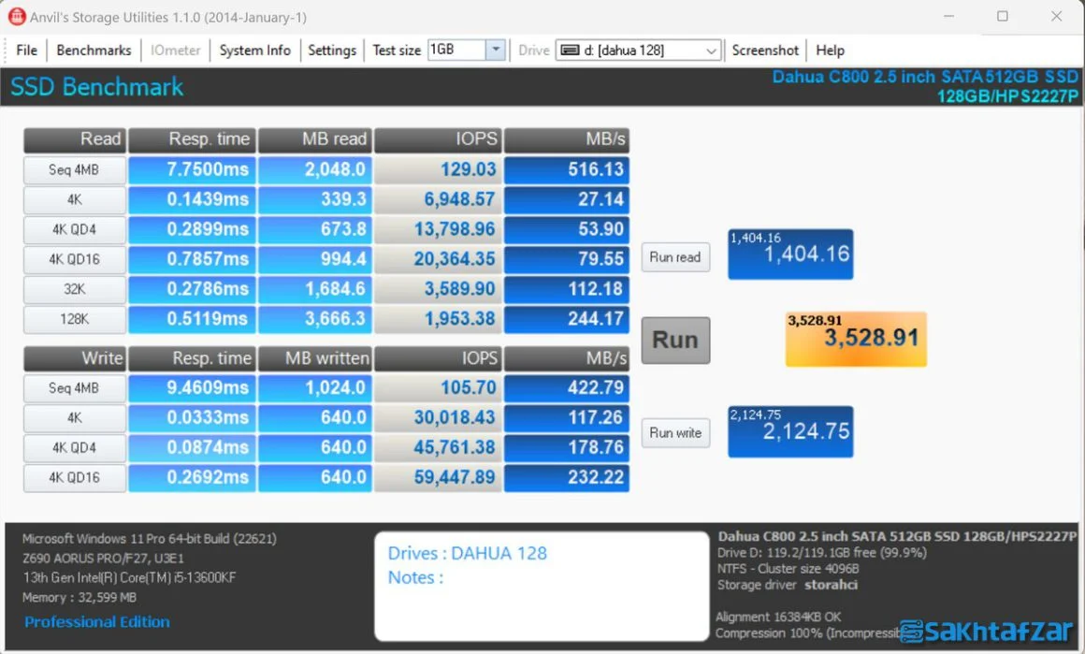
Task: Click the Seq 4MB read 516.13 MB/s value
Action: tap(567, 170)
